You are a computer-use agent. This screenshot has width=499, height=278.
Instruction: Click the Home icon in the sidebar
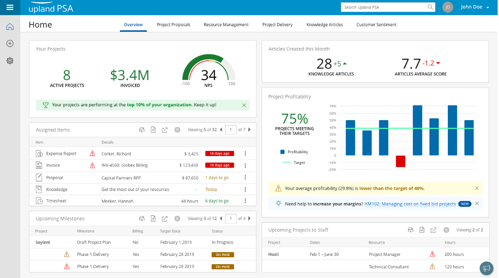pos(10,27)
